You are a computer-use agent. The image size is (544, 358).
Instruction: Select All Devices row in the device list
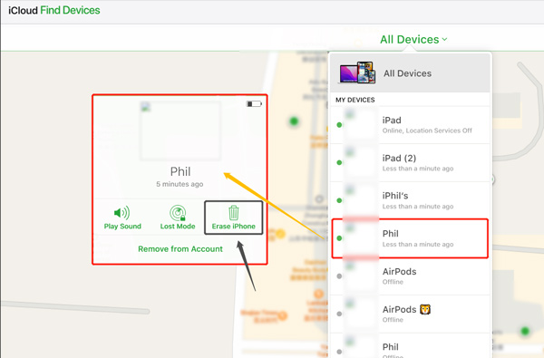click(x=410, y=73)
